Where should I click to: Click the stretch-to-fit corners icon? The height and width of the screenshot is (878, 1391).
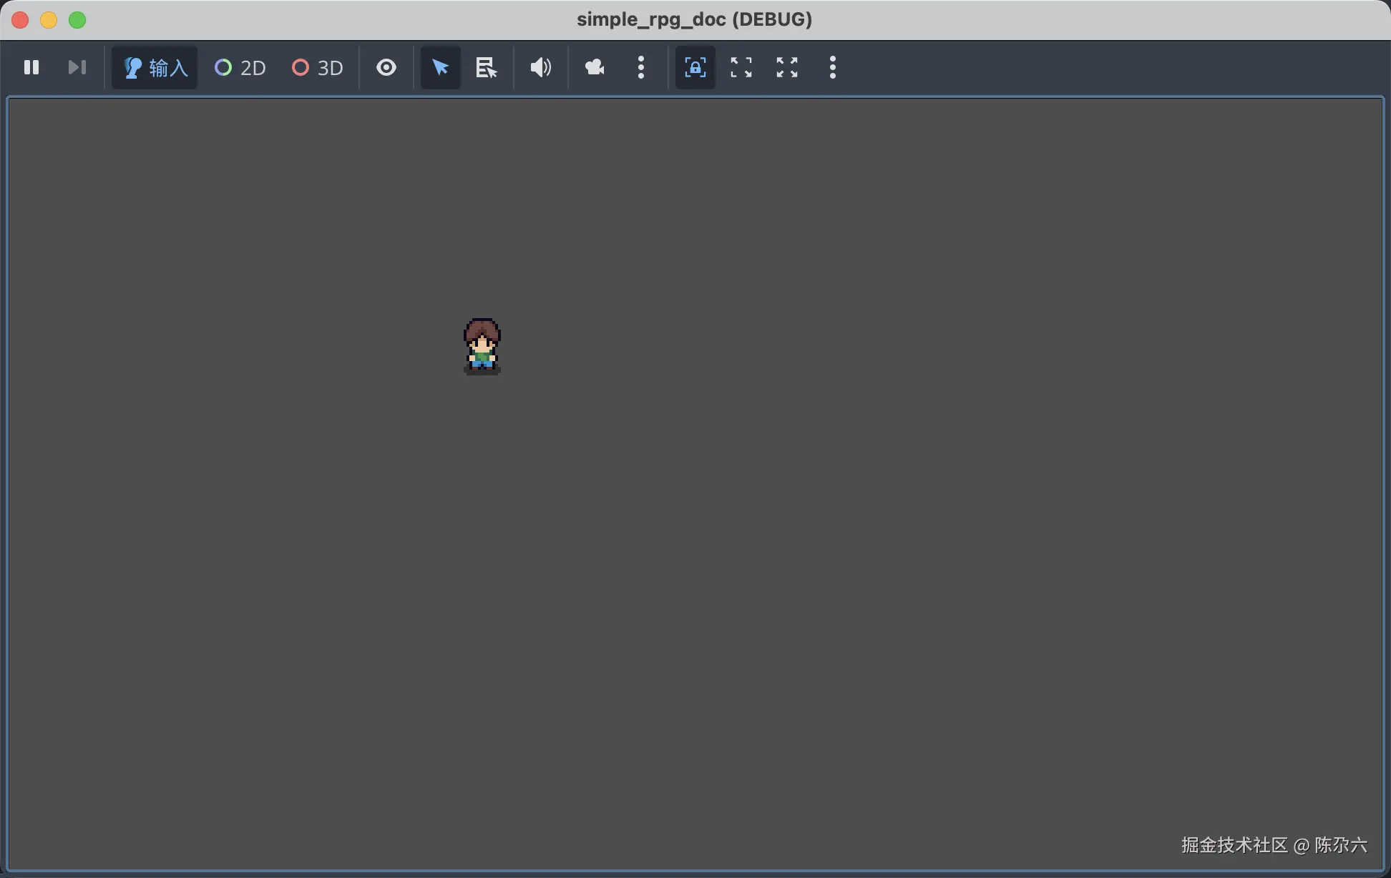741,67
